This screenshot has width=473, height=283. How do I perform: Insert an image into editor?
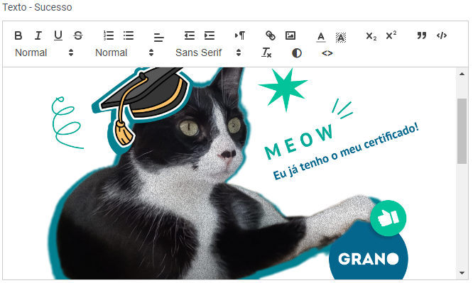click(x=290, y=35)
